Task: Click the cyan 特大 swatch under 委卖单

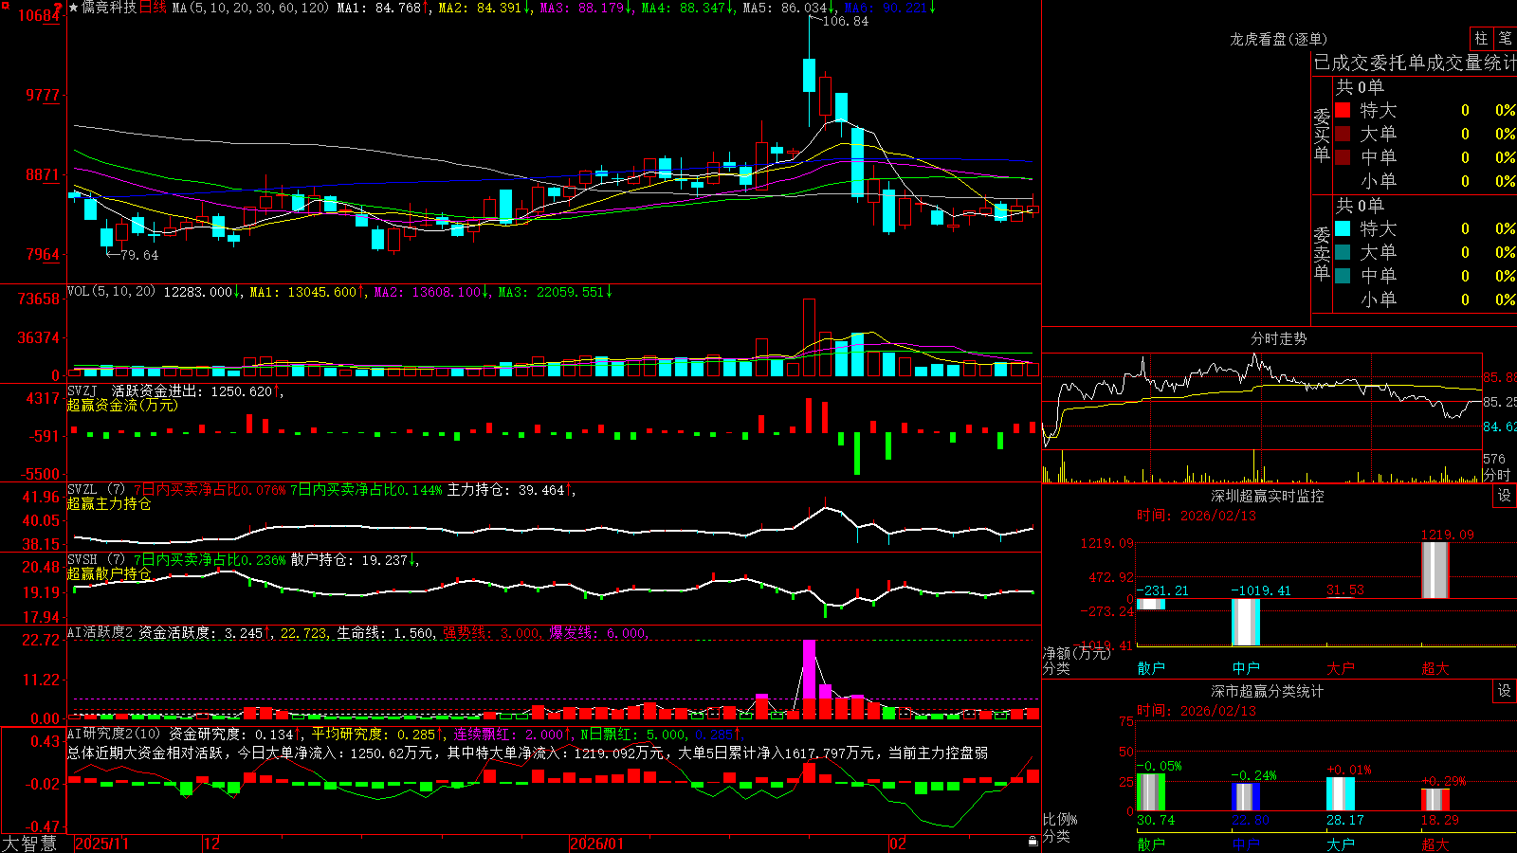Action: point(1343,228)
